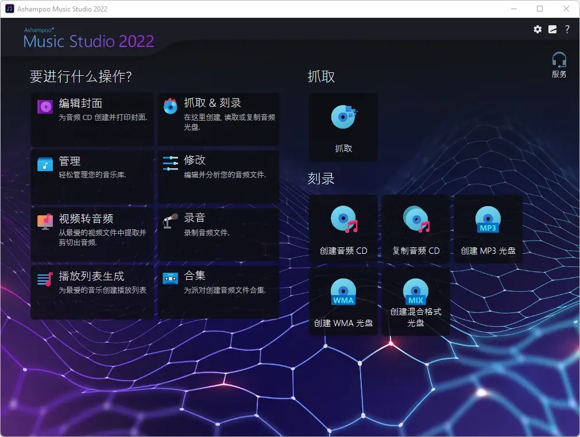Click description 在这里创建, 读取或复制音频光盘.
Screen dimensions: 580x437
(x=229, y=122)
